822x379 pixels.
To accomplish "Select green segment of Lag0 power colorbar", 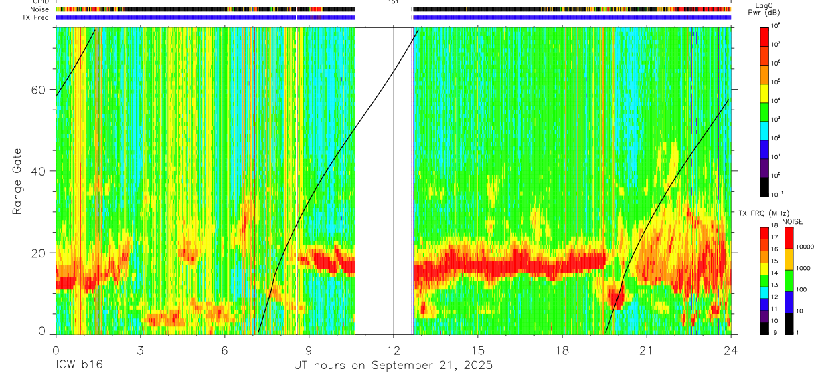I will pos(764,110).
